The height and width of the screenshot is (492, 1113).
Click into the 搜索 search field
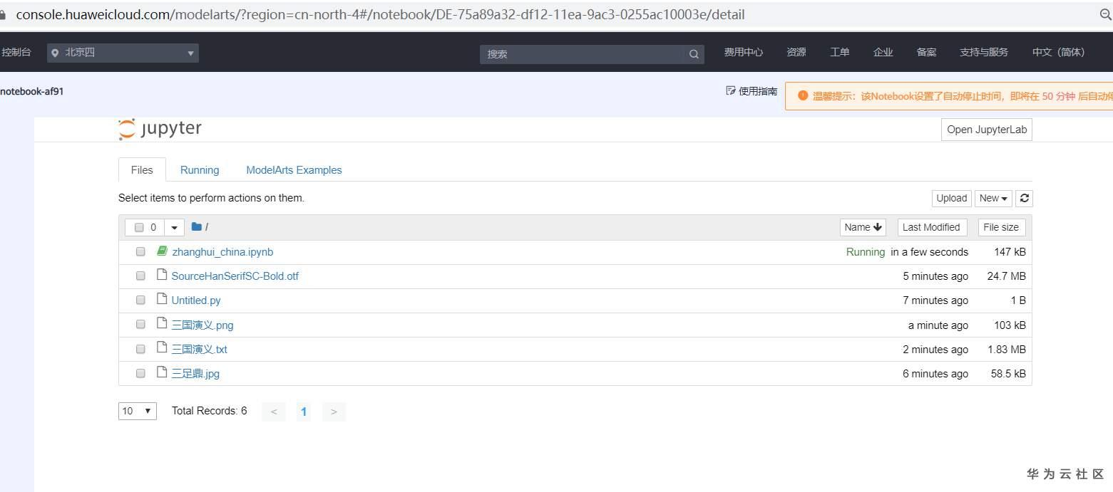pyautogui.click(x=583, y=54)
